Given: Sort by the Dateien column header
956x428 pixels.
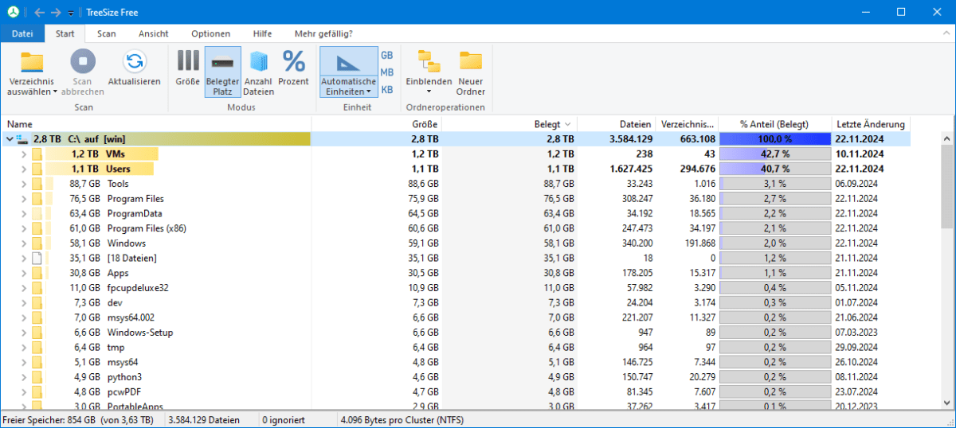Looking at the screenshot, I should pos(616,124).
